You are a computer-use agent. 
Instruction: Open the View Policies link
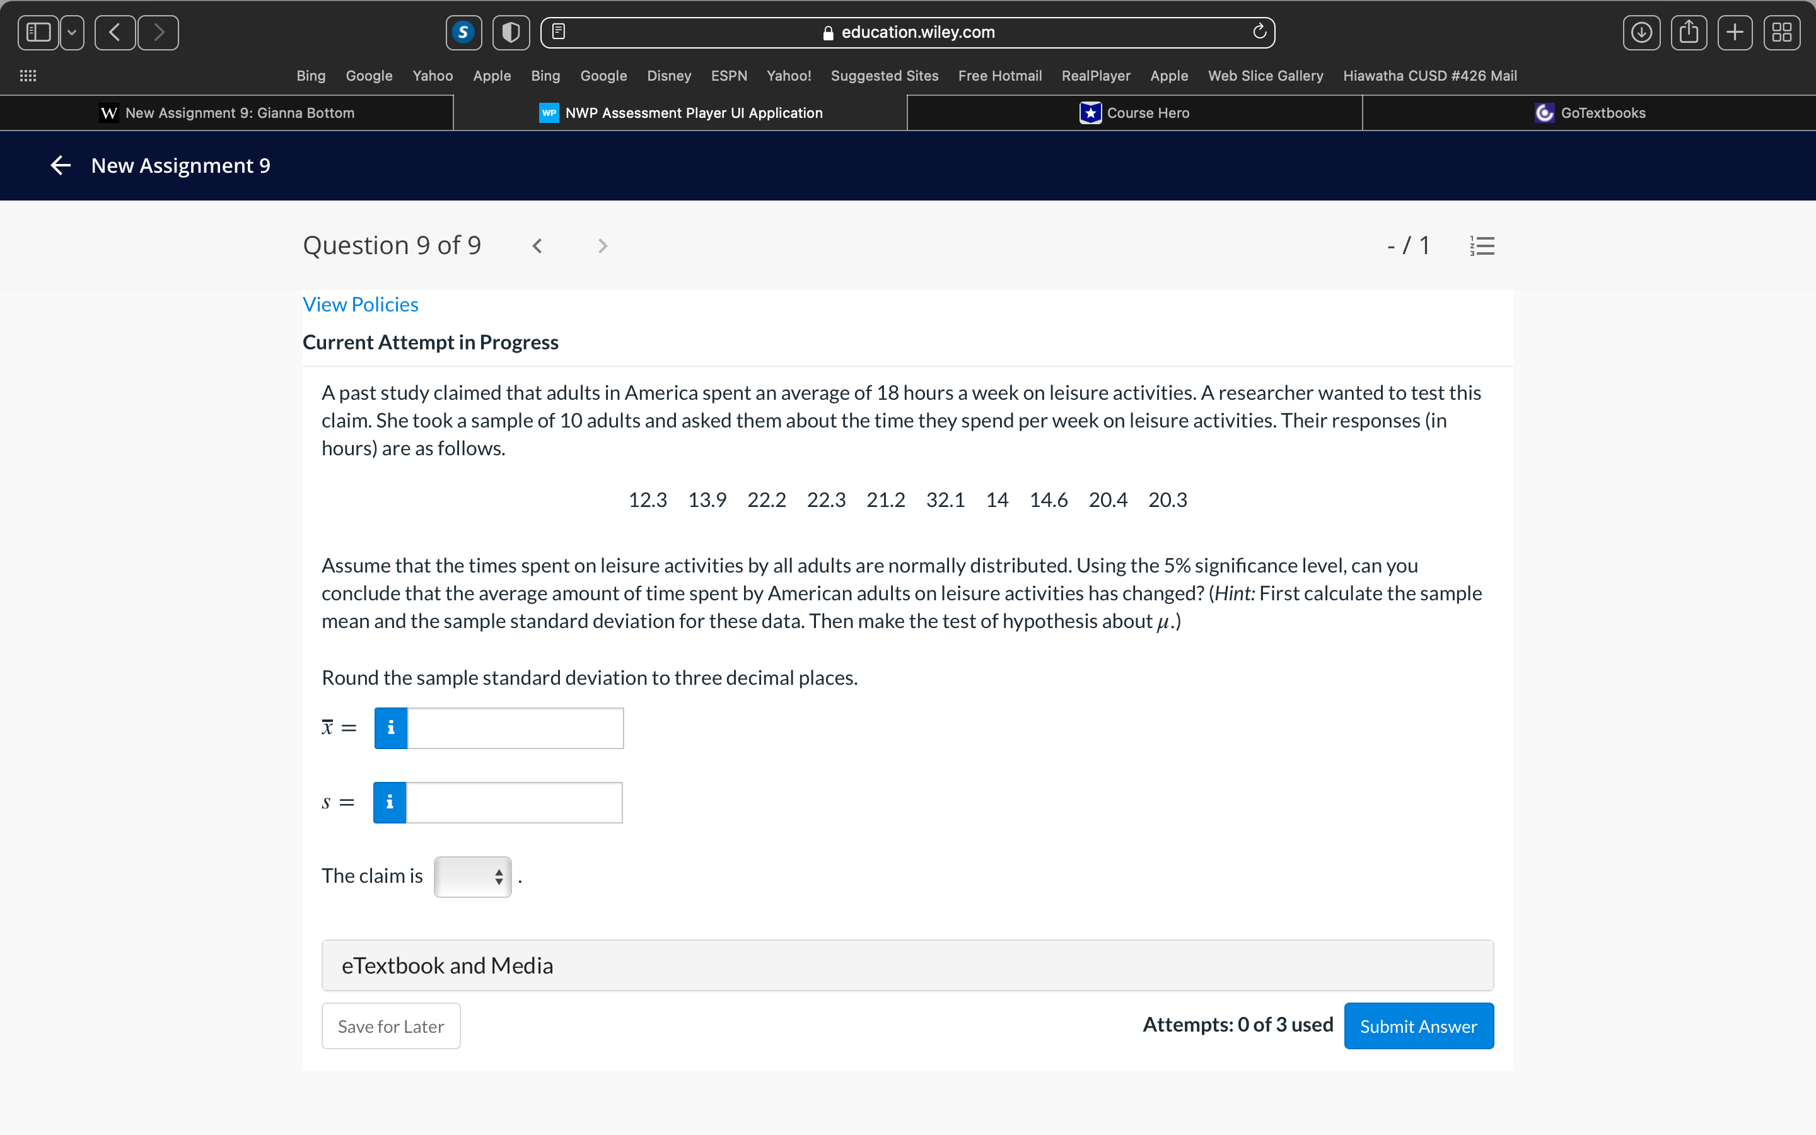pyautogui.click(x=360, y=304)
